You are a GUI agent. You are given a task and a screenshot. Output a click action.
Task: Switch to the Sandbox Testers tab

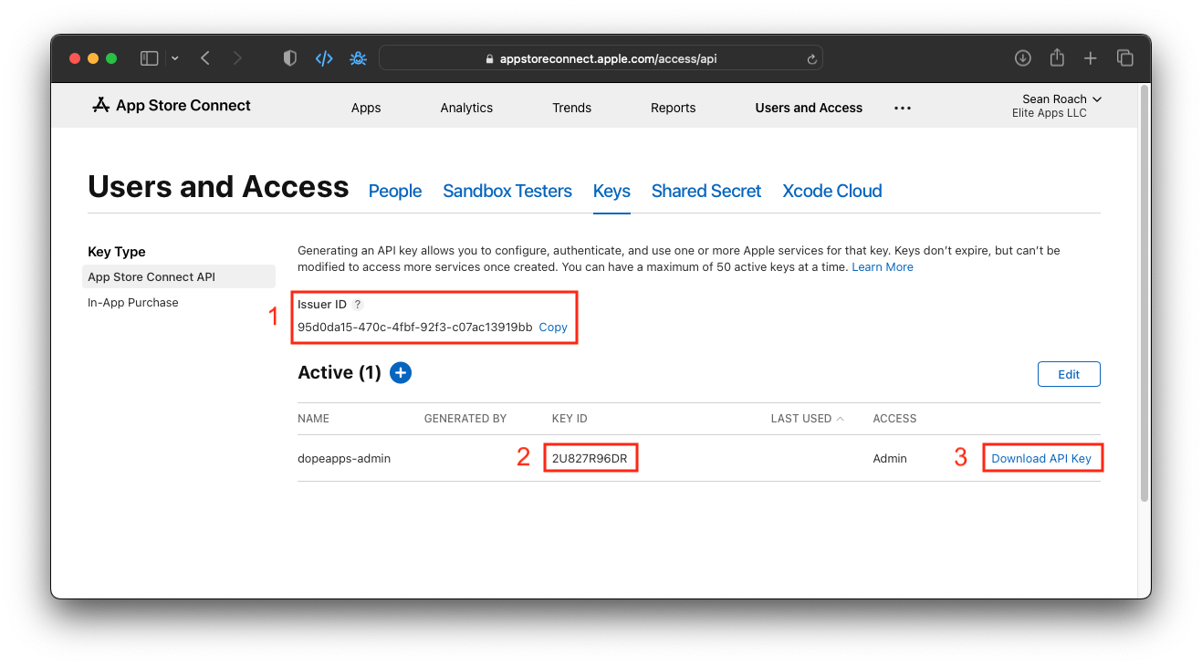tap(507, 191)
